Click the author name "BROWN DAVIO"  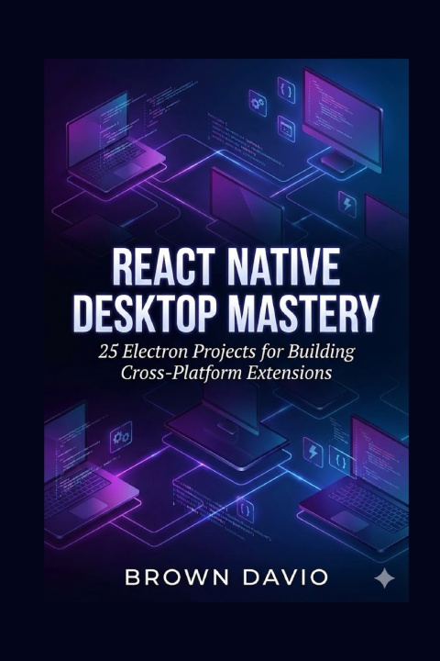pos(226,578)
